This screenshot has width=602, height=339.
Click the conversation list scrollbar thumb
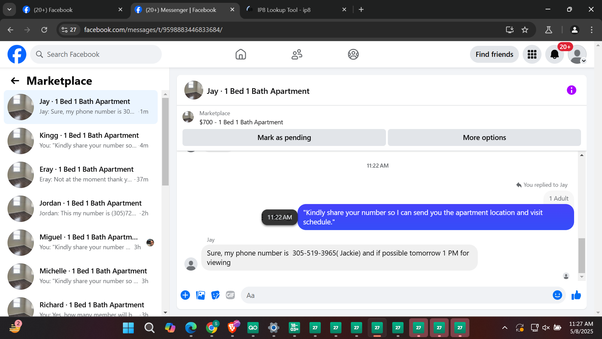point(165,142)
